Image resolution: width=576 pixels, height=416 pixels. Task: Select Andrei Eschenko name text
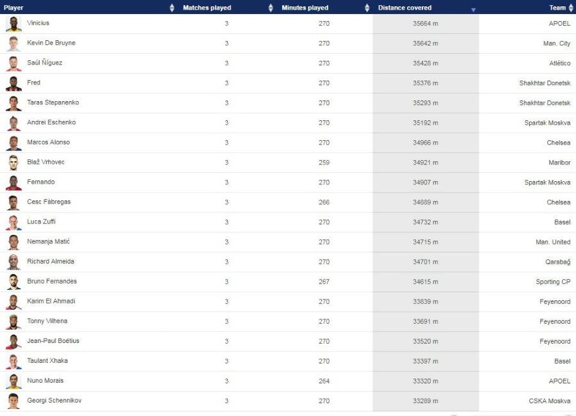[x=51, y=122]
